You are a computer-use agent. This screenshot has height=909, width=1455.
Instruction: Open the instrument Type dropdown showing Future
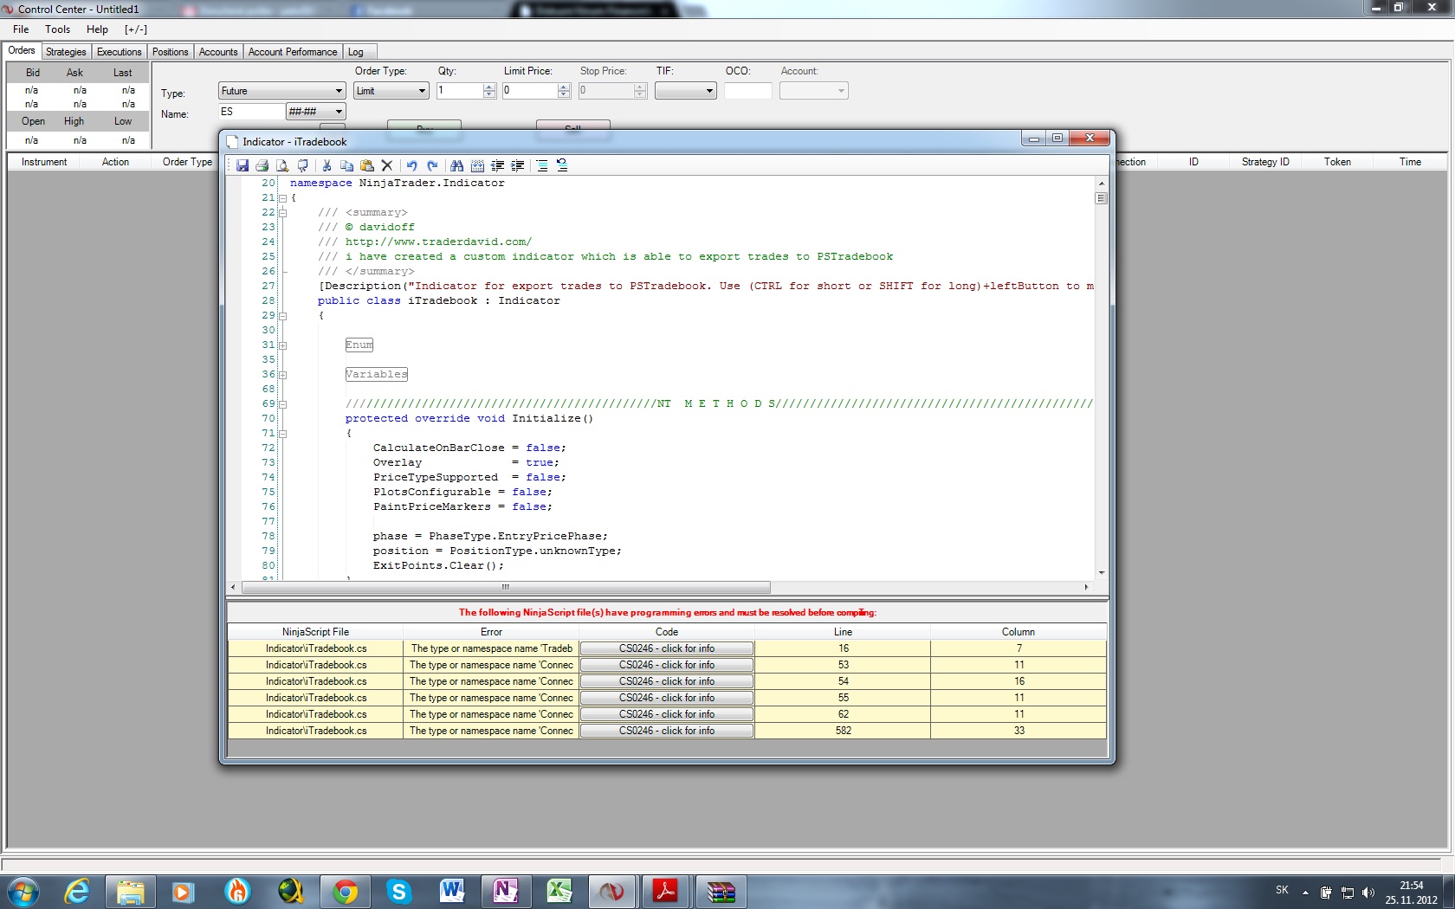[x=338, y=91]
